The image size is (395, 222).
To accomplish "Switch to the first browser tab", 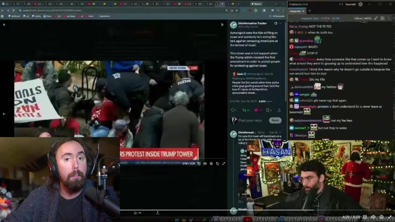I will click(x=6, y=4).
